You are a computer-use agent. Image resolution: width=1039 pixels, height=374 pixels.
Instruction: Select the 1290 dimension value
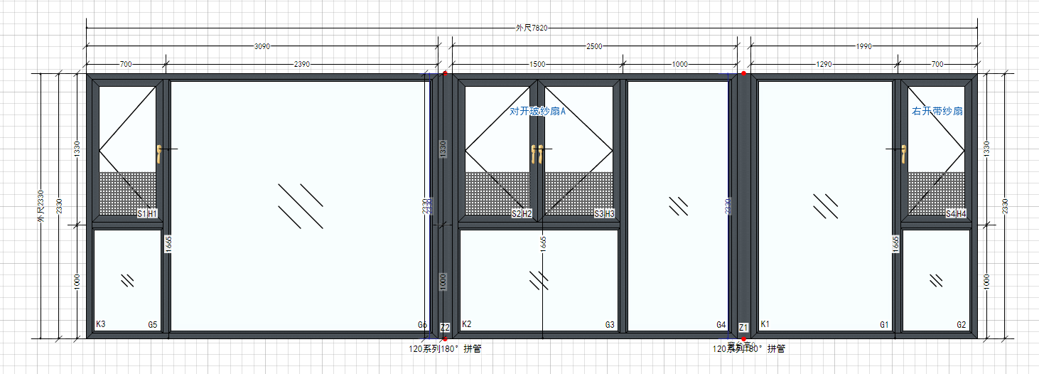824,64
